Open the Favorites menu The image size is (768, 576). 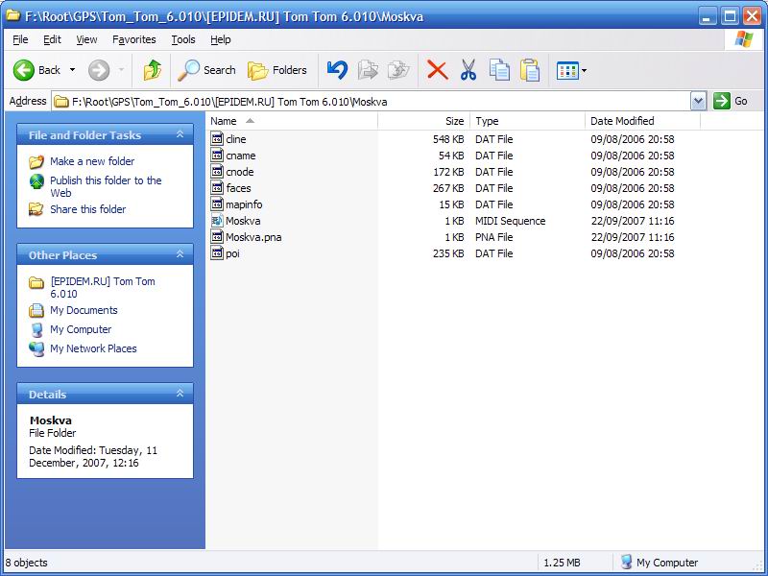(x=133, y=39)
